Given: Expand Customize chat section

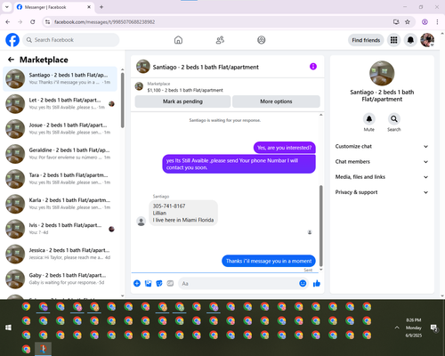Looking at the screenshot, I should (x=382, y=146).
